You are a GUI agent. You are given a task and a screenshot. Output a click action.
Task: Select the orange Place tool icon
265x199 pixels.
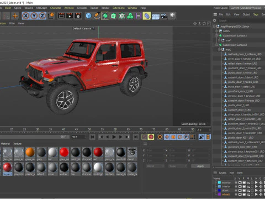[15, 16]
